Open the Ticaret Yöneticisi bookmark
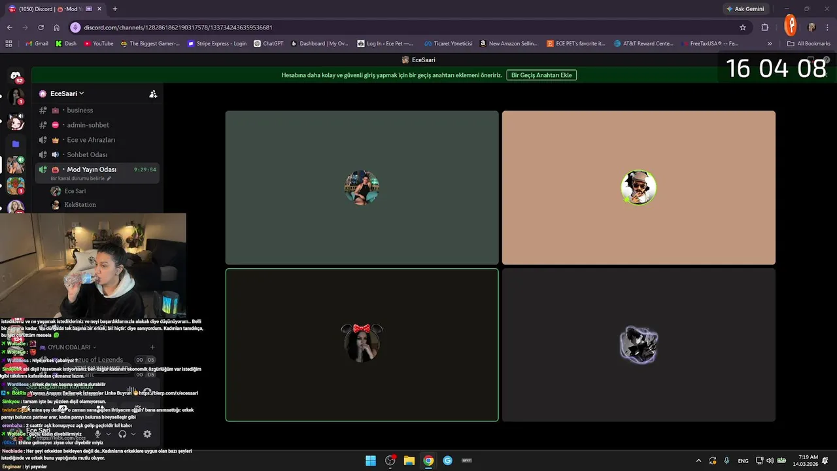The image size is (837, 471). [x=448, y=44]
